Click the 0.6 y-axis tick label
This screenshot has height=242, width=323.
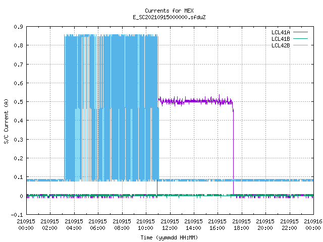[18, 83]
